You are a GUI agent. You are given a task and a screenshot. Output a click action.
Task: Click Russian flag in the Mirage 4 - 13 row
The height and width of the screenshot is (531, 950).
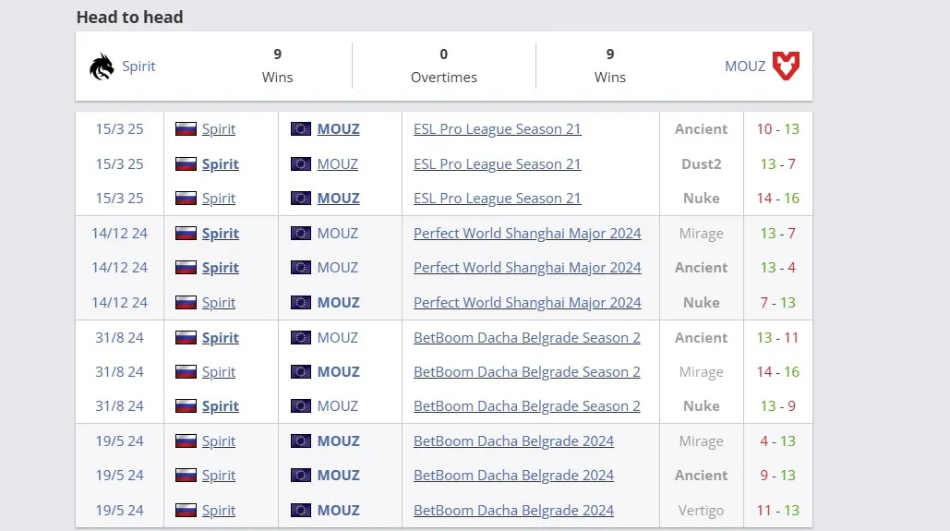click(x=186, y=441)
